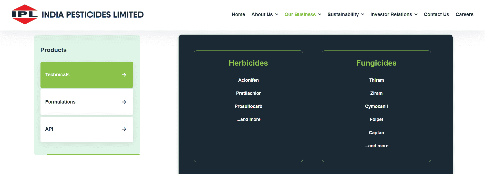The height and width of the screenshot is (174, 485).
Task: Click Aclonifen in Herbicides list
Action: (x=249, y=80)
